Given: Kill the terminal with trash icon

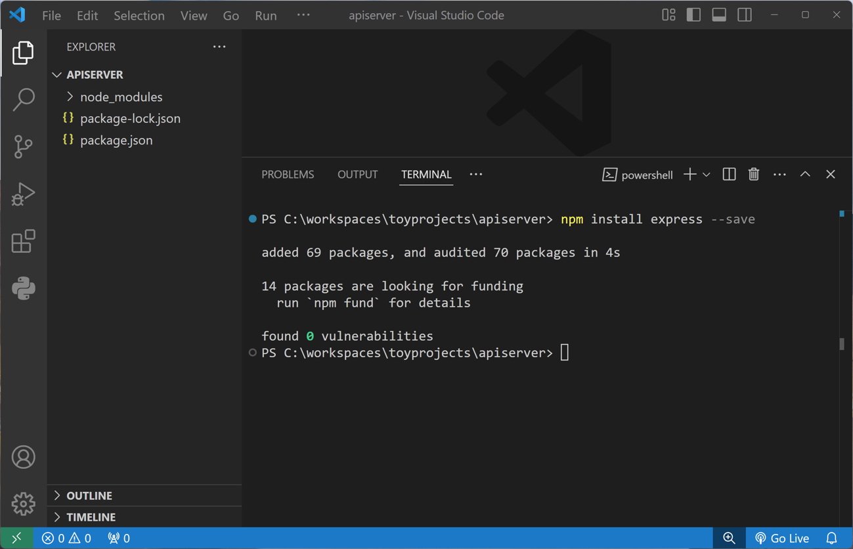Looking at the screenshot, I should click(x=754, y=174).
